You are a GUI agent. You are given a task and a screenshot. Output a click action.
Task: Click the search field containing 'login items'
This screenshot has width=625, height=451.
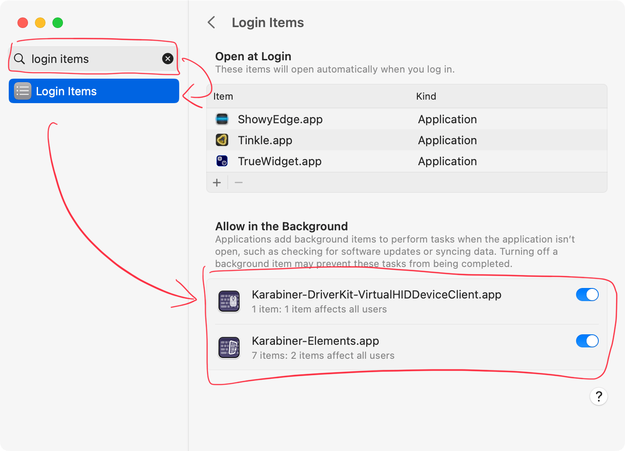(x=94, y=59)
